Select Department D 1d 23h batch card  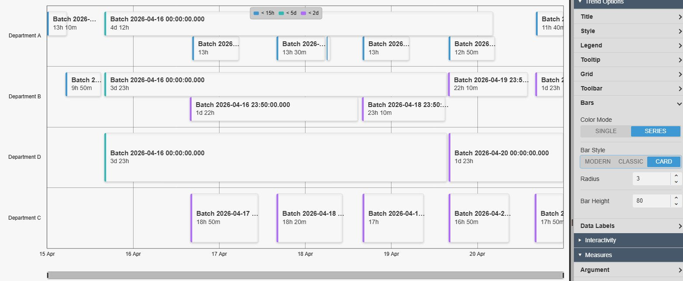pyautogui.click(x=506, y=157)
